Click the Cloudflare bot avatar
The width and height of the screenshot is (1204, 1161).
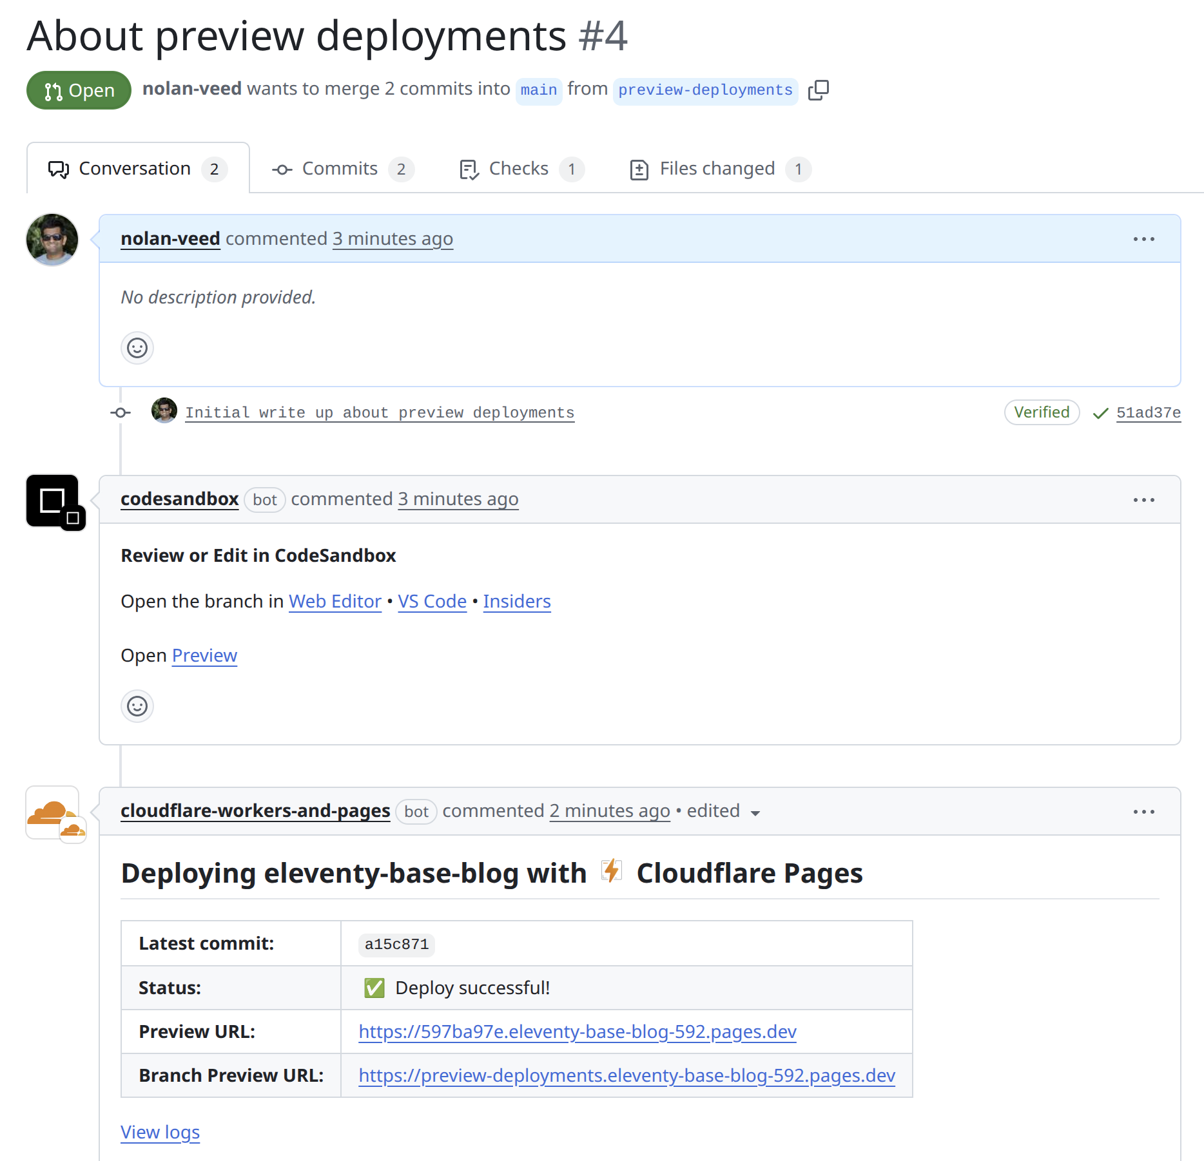click(x=53, y=813)
